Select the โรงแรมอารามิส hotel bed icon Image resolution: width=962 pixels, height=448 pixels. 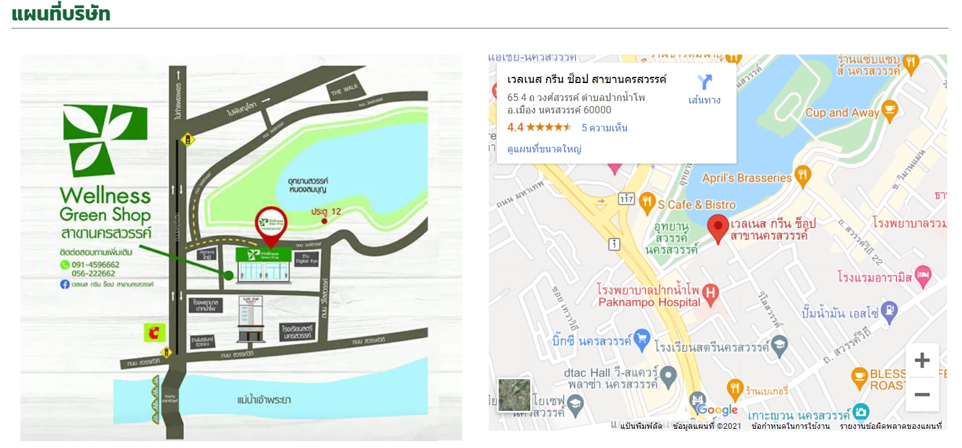pos(923,276)
